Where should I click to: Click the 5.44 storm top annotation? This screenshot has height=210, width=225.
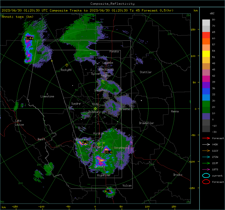(x=29, y=38)
